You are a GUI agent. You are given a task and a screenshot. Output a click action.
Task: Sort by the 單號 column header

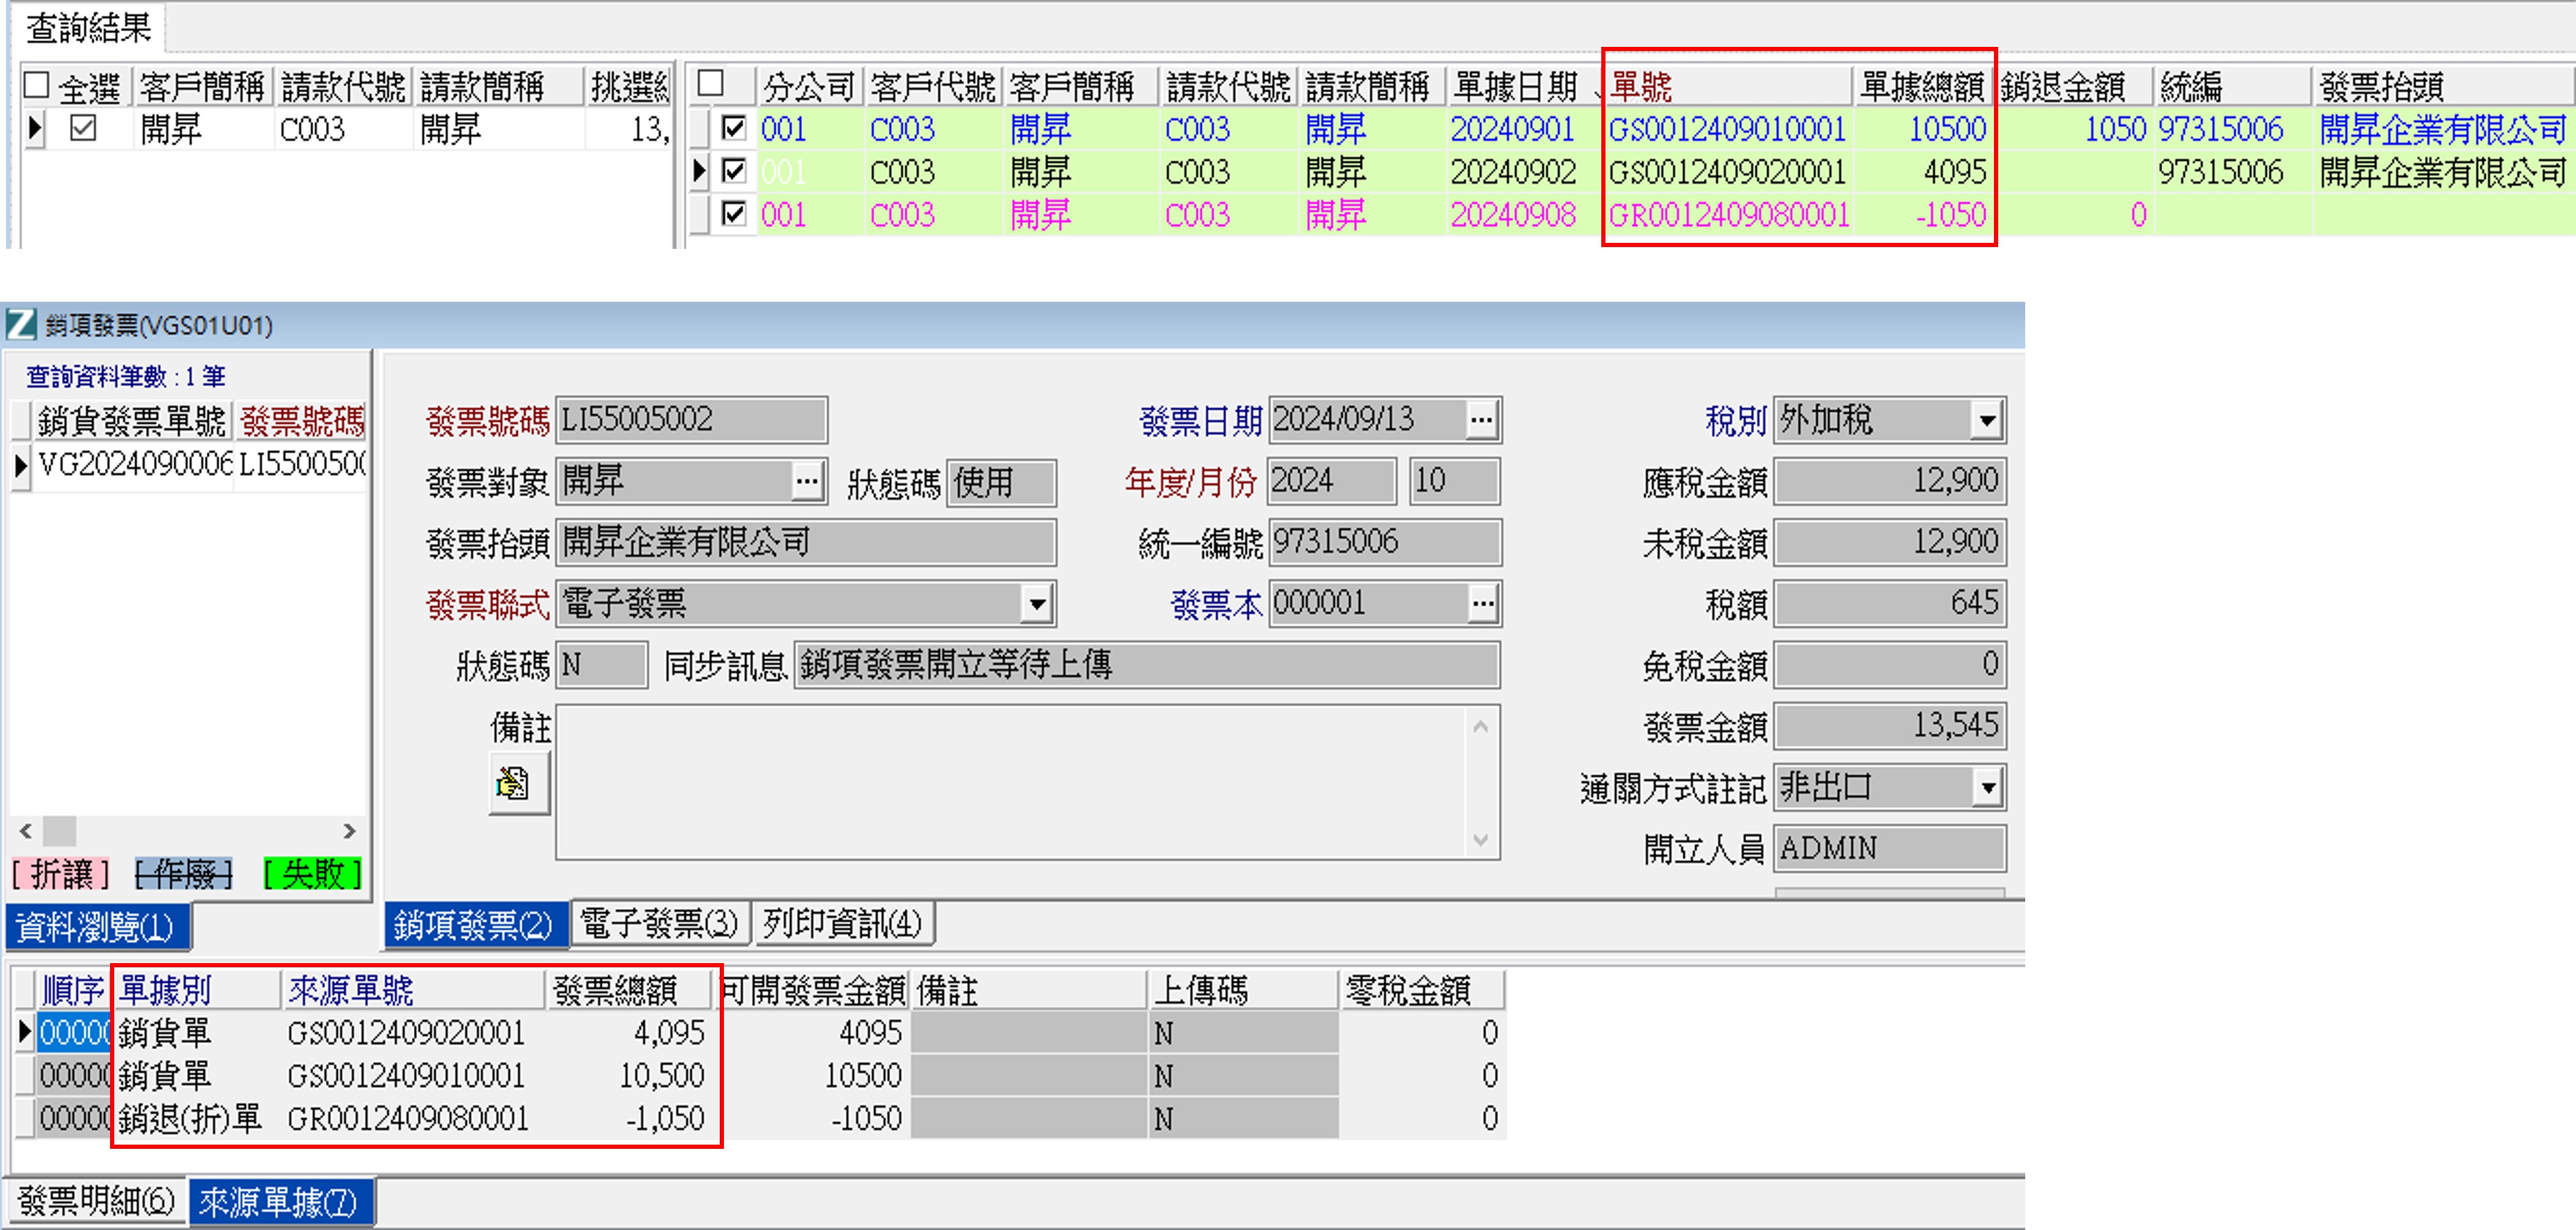coord(1729,86)
